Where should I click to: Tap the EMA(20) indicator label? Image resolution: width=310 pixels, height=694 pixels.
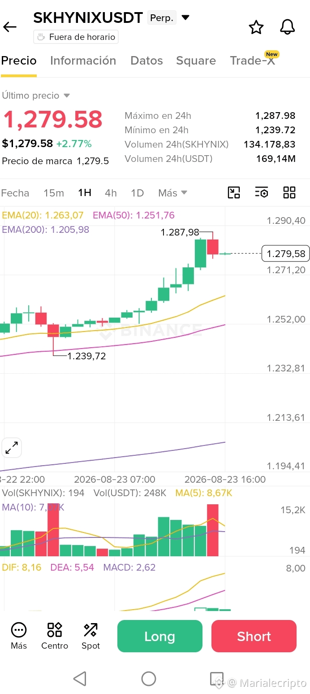tap(43, 215)
